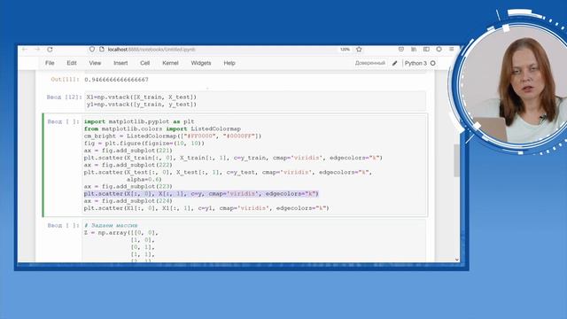The height and width of the screenshot is (319, 567).
Task: Click the scrollbar down arrow
Action: (x=457, y=260)
